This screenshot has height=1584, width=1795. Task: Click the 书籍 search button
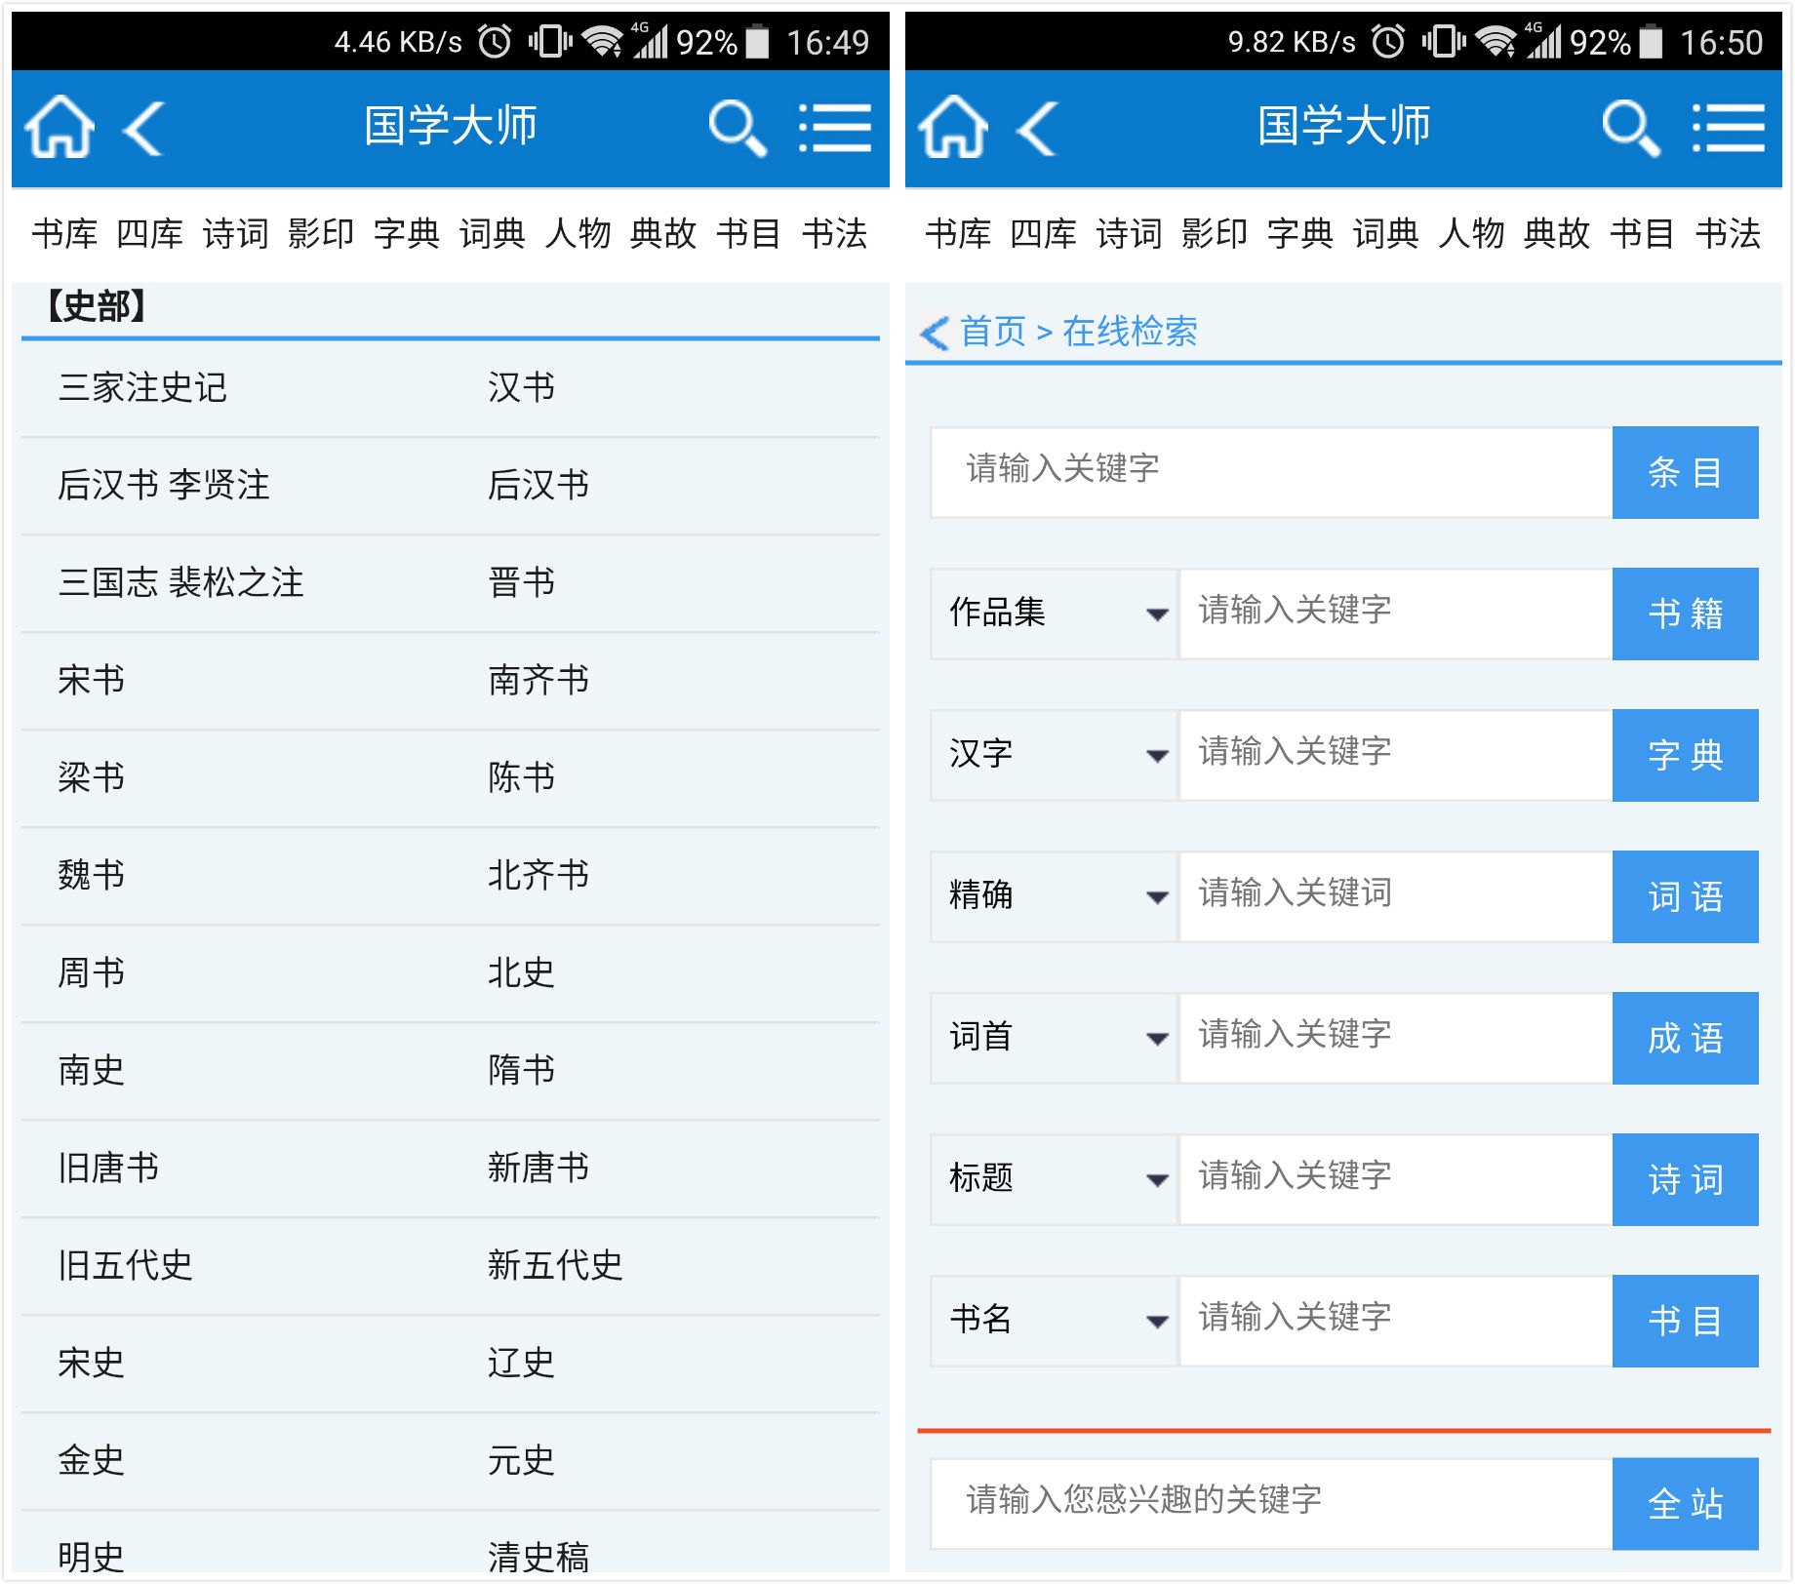coord(1685,614)
